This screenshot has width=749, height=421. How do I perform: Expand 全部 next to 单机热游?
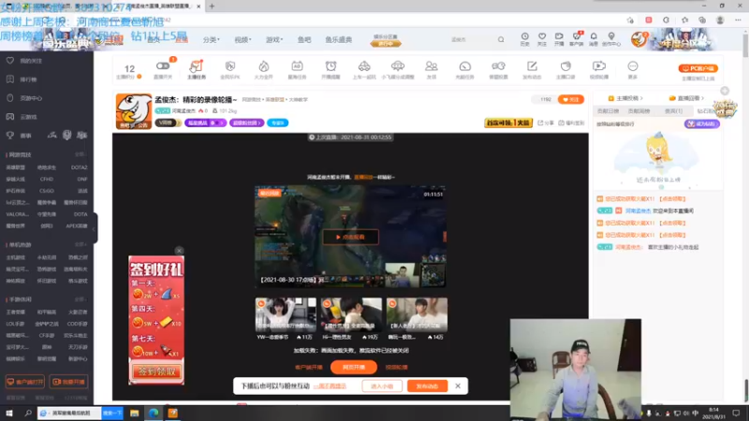click(x=81, y=244)
